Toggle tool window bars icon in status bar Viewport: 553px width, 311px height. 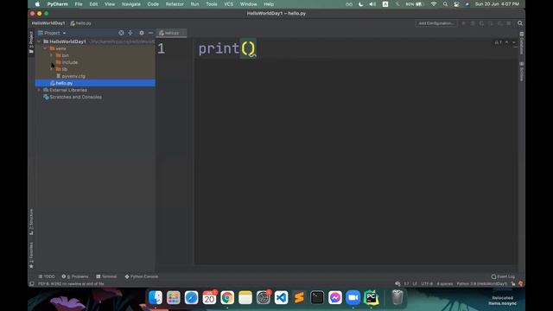pyautogui.click(x=32, y=284)
